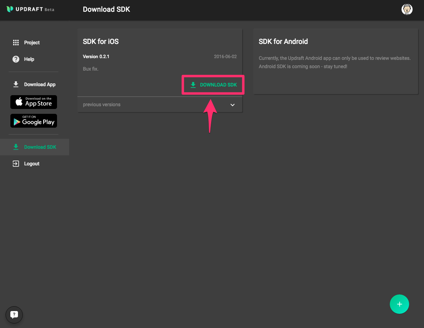Select the Download SDK icon in sidebar
The width and height of the screenshot is (424, 328).
pyautogui.click(x=16, y=147)
